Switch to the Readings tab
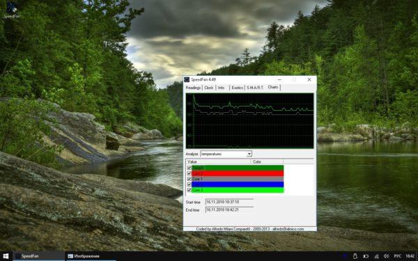Screen dimensions: 418x261 [194, 88]
